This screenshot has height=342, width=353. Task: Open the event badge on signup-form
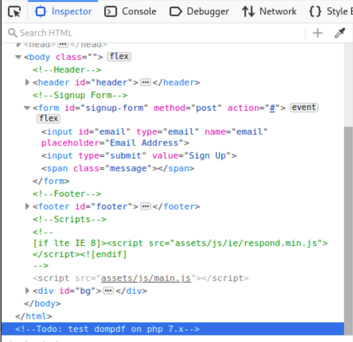[304, 107]
